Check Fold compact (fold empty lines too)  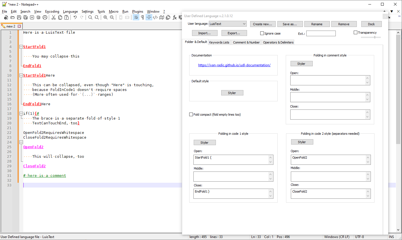(x=191, y=115)
